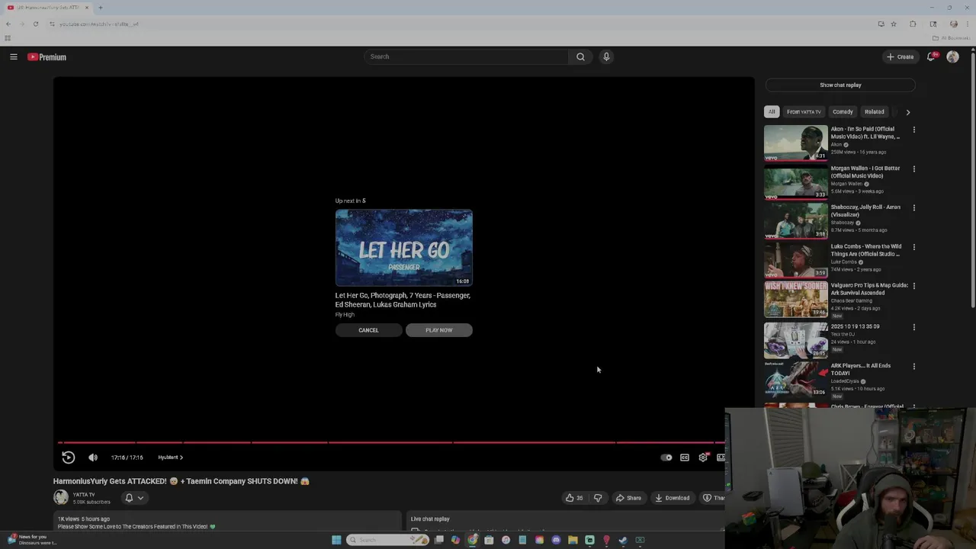Reload the page in browser toolbar
The width and height of the screenshot is (976, 549).
click(35, 24)
